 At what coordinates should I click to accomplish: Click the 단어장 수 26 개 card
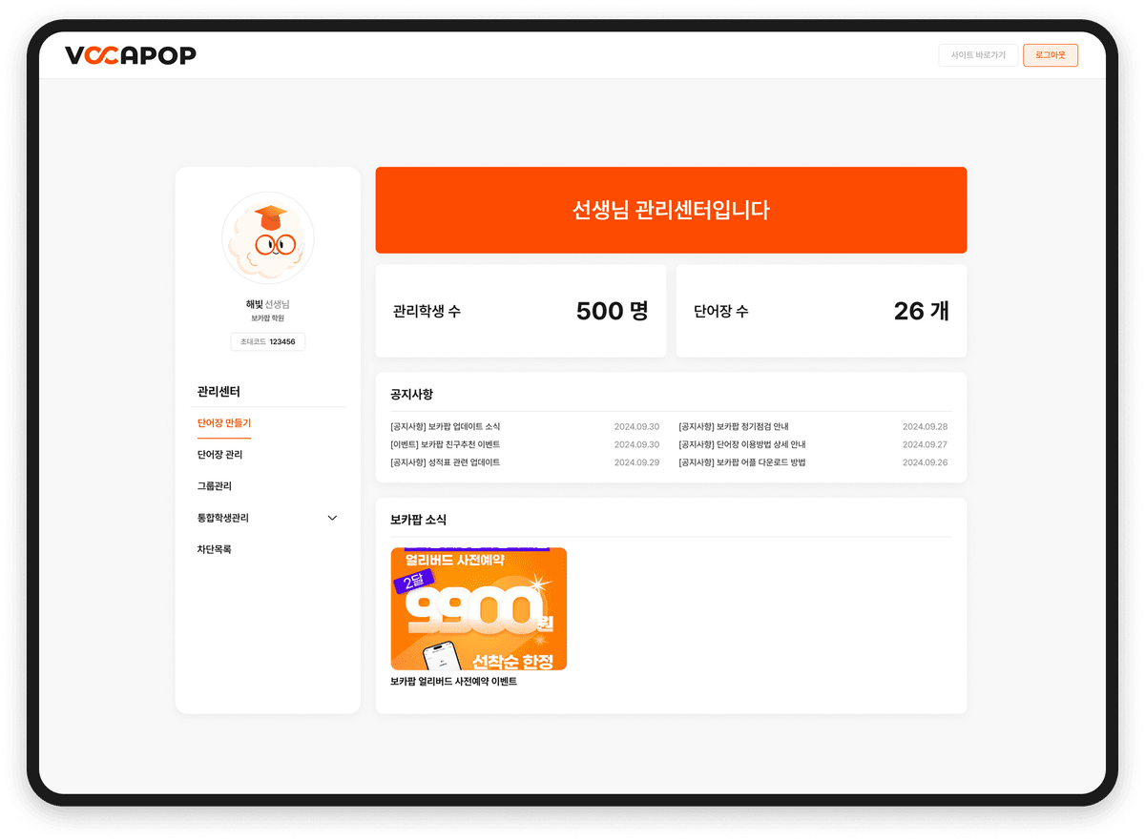point(822,311)
